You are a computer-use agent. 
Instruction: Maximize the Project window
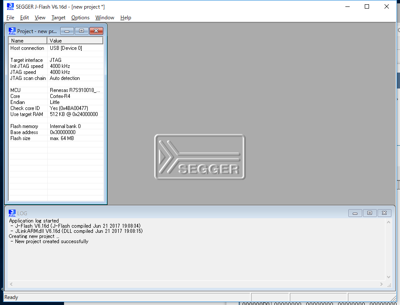coord(81,31)
